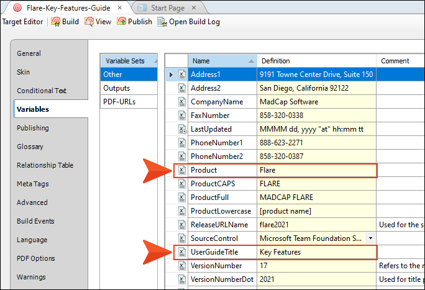Image resolution: width=425 pixels, height=290 pixels.
Task: Click the date-time variable icon for LastUpdated
Action: [182, 129]
